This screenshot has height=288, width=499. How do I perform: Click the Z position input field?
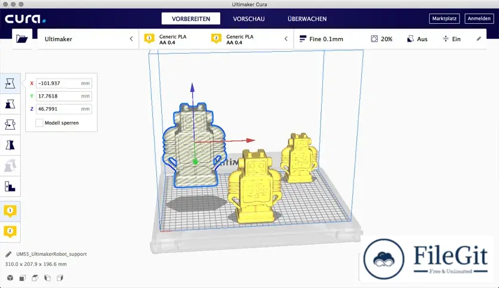coord(64,109)
